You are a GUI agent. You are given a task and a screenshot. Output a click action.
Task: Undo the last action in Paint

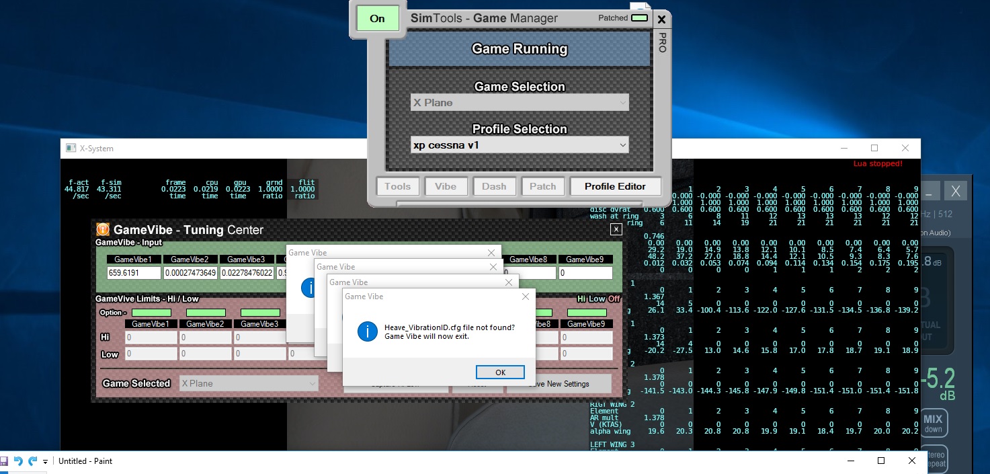click(18, 461)
